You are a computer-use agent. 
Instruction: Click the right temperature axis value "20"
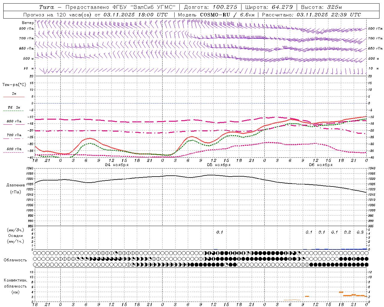point(370,76)
